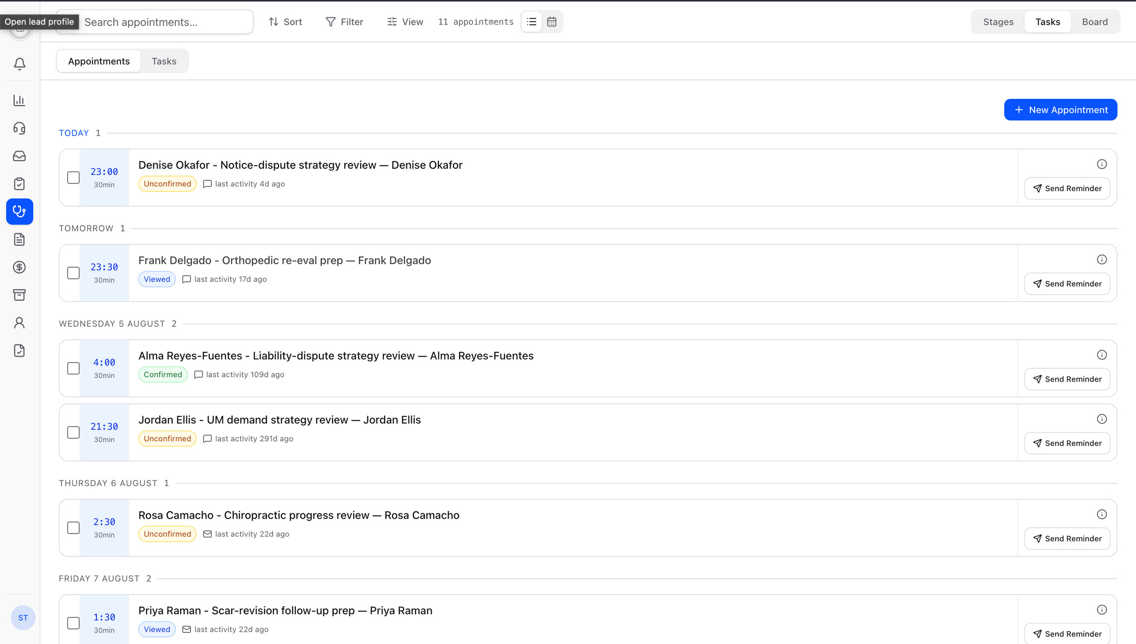
Task: Show info for Frank Delgado appointment
Action: 1102,260
